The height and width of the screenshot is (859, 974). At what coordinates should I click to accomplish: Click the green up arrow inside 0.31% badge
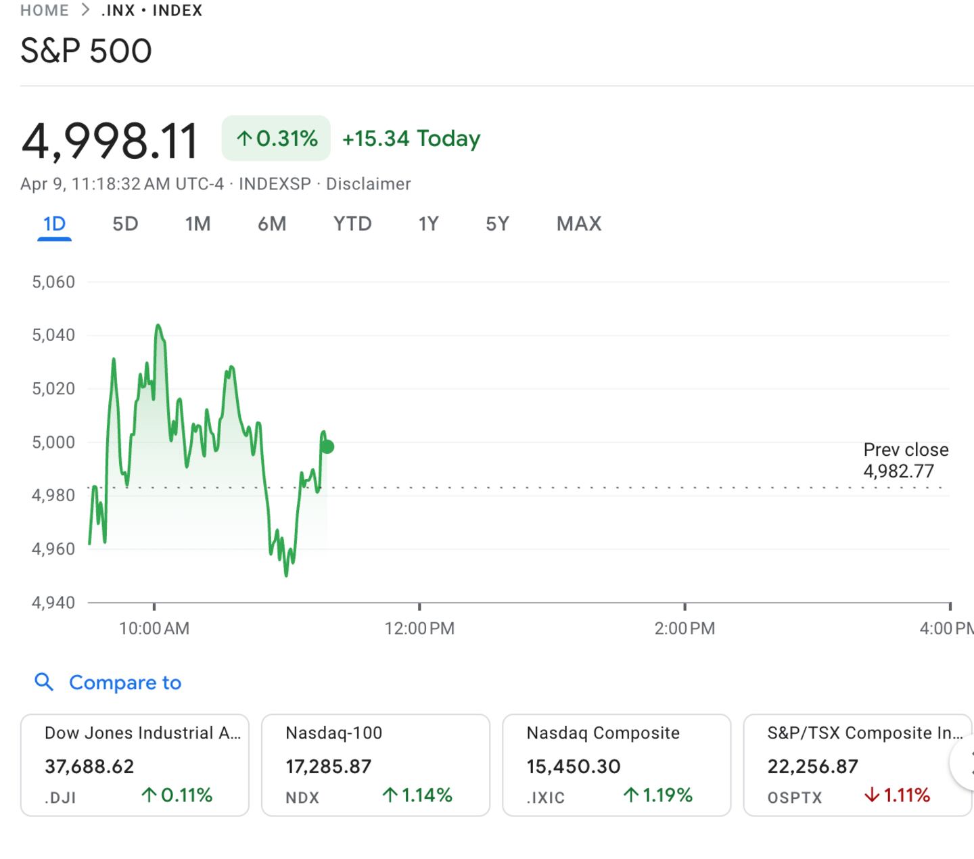coord(245,138)
